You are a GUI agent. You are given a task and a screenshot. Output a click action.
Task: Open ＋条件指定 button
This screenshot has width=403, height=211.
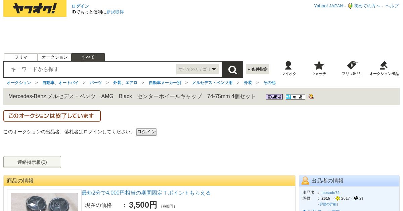[258, 69]
